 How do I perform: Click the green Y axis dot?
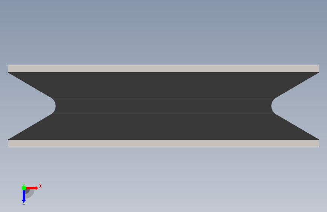(24, 188)
